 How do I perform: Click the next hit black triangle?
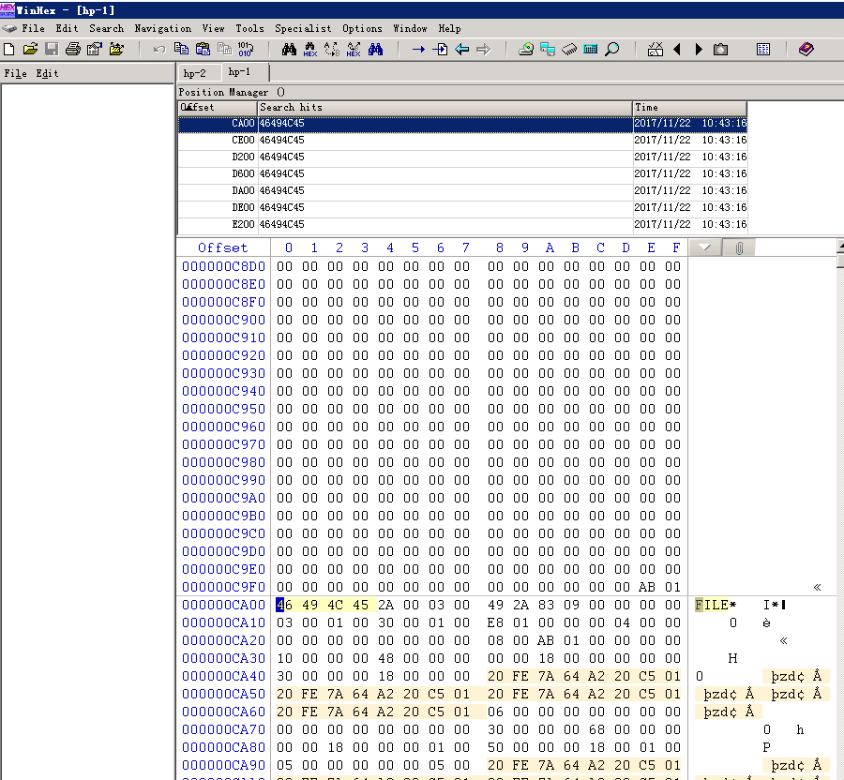tap(699, 50)
